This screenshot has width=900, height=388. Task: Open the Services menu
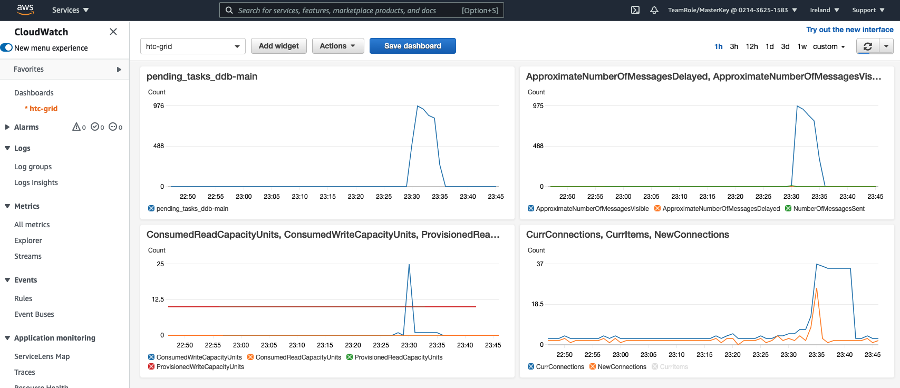70,10
